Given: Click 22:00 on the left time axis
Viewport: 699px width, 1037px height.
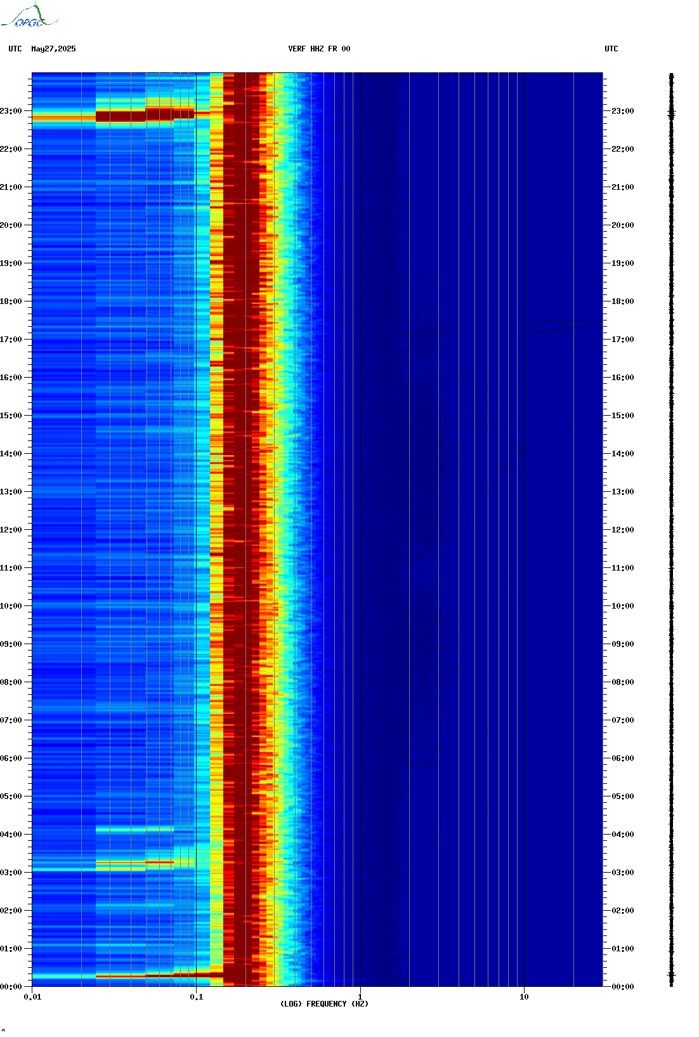Looking at the screenshot, I should point(11,149).
